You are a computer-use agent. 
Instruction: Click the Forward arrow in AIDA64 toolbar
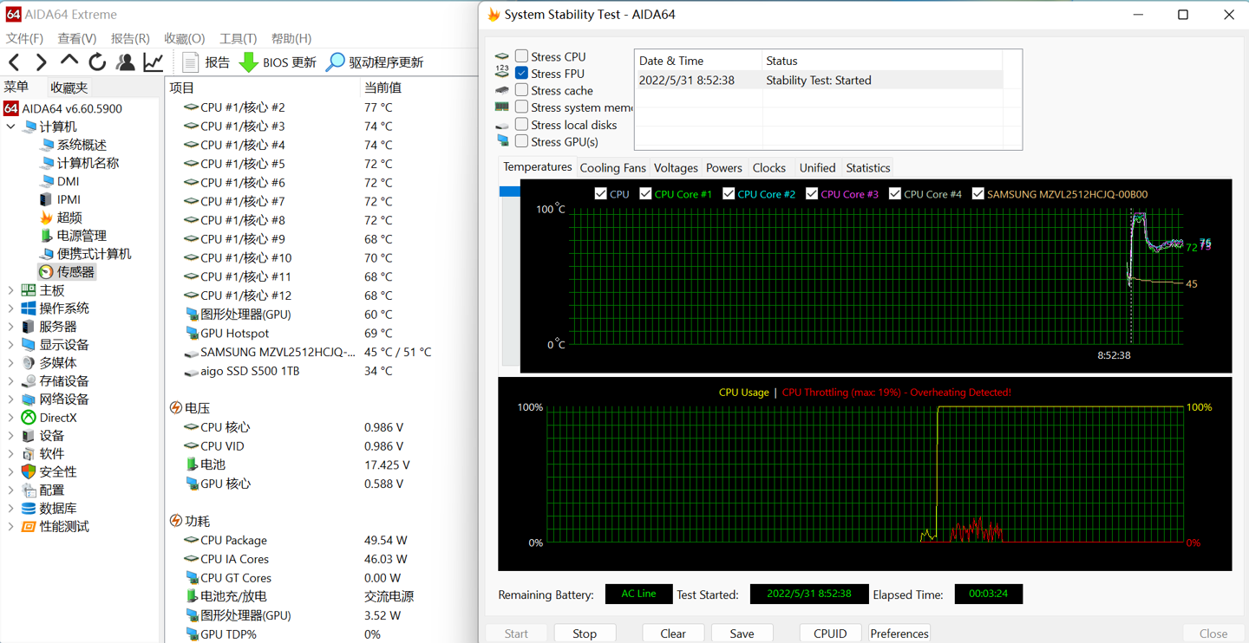click(41, 62)
